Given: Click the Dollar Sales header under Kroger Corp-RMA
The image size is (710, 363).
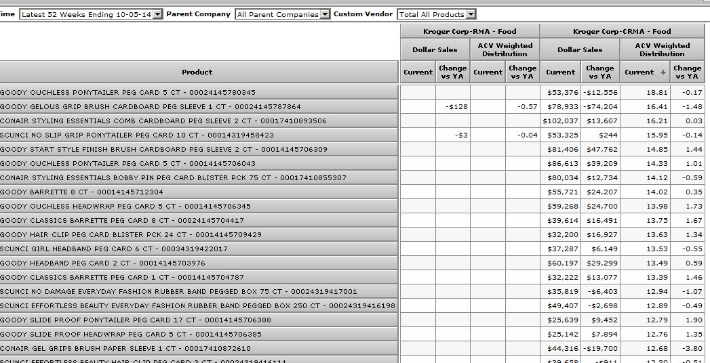Looking at the screenshot, I should [435, 49].
